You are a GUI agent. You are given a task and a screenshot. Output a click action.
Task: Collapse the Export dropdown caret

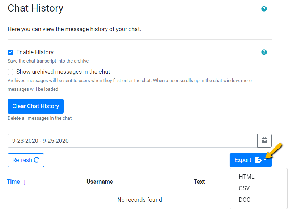pyautogui.click(x=265, y=160)
